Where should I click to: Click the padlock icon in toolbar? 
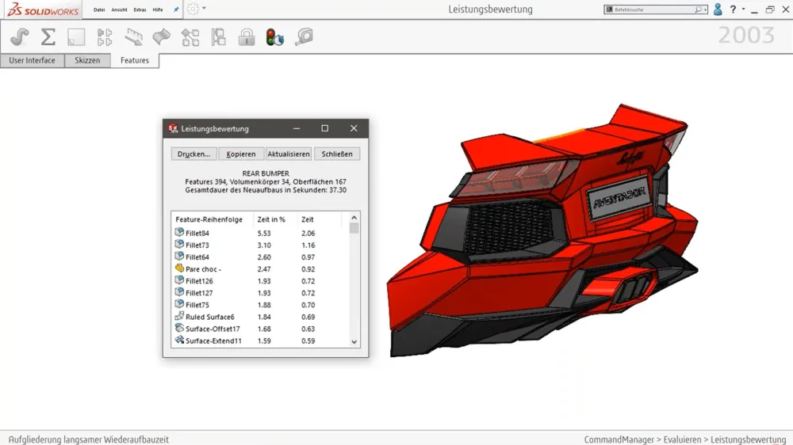tap(247, 37)
